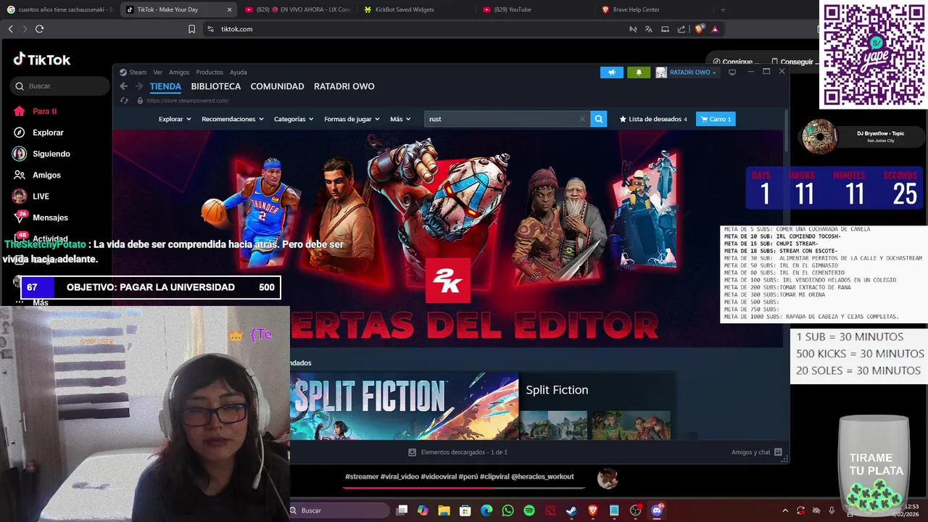Viewport: 928px width, 522px height.
Task: Click the share icon in Brave address bar
Action: pos(681,29)
